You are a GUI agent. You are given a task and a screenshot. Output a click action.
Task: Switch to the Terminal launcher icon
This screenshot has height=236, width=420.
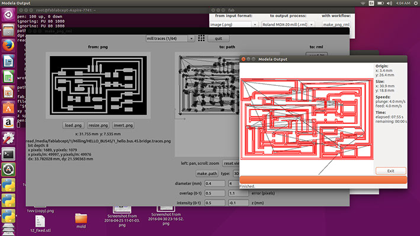coord(8,154)
